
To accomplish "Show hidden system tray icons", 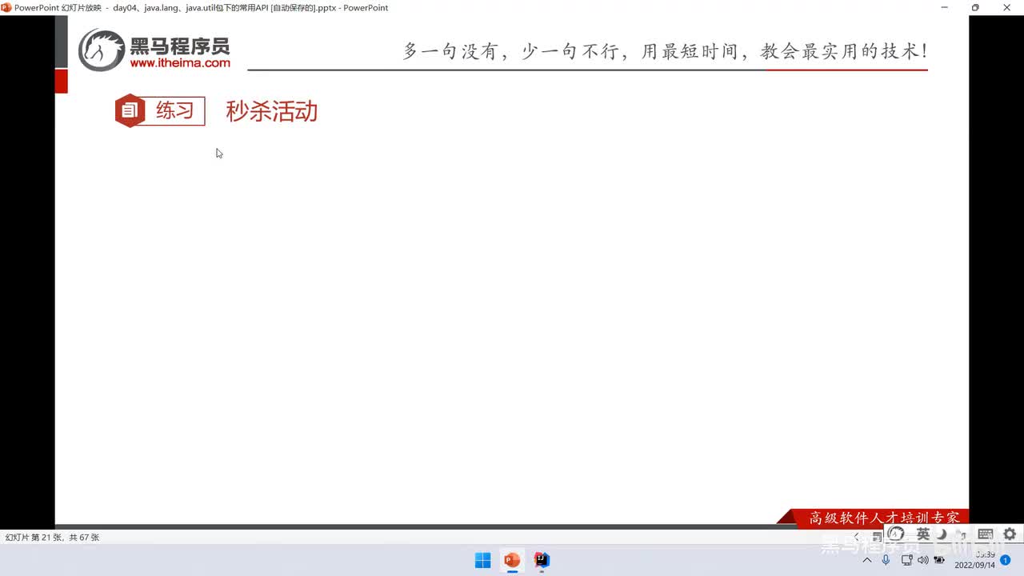I will [x=867, y=560].
